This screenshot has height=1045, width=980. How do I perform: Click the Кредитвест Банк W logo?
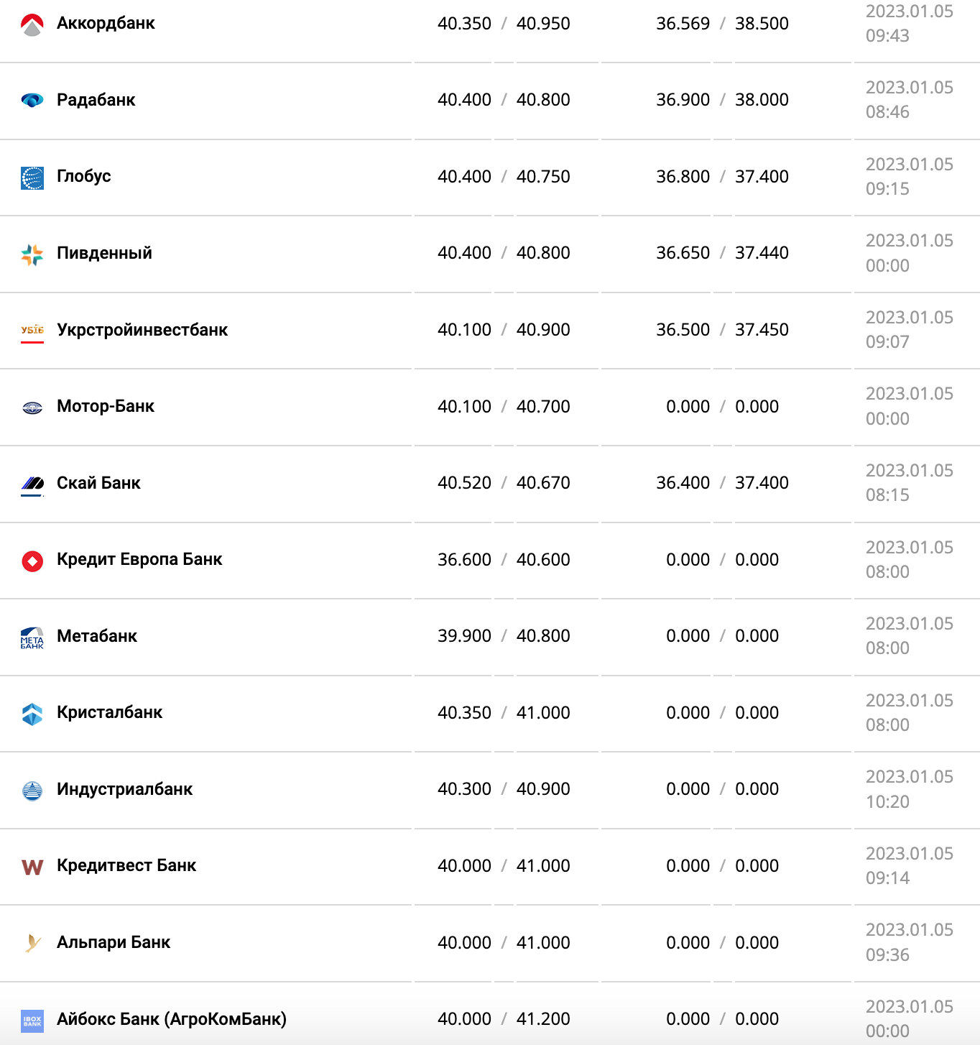32,867
